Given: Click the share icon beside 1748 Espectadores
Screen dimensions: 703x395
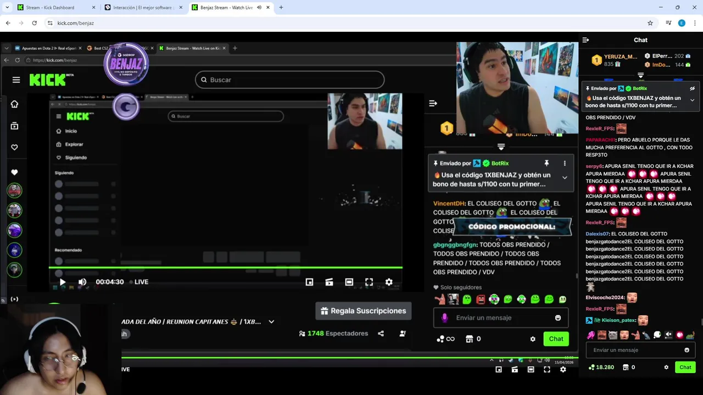Looking at the screenshot, I should click(x=381, y=333).
